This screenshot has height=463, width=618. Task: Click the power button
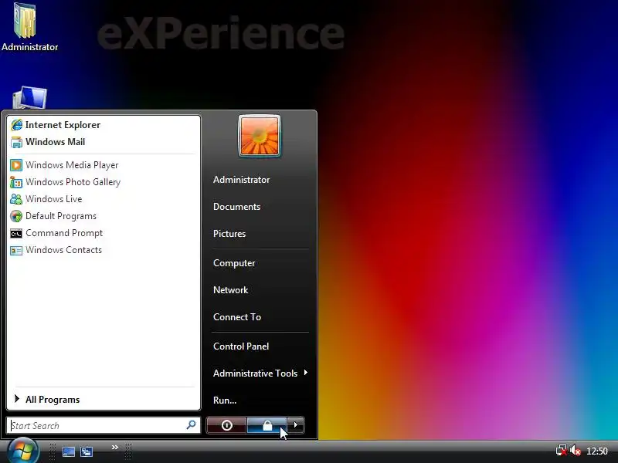point(226,425)
